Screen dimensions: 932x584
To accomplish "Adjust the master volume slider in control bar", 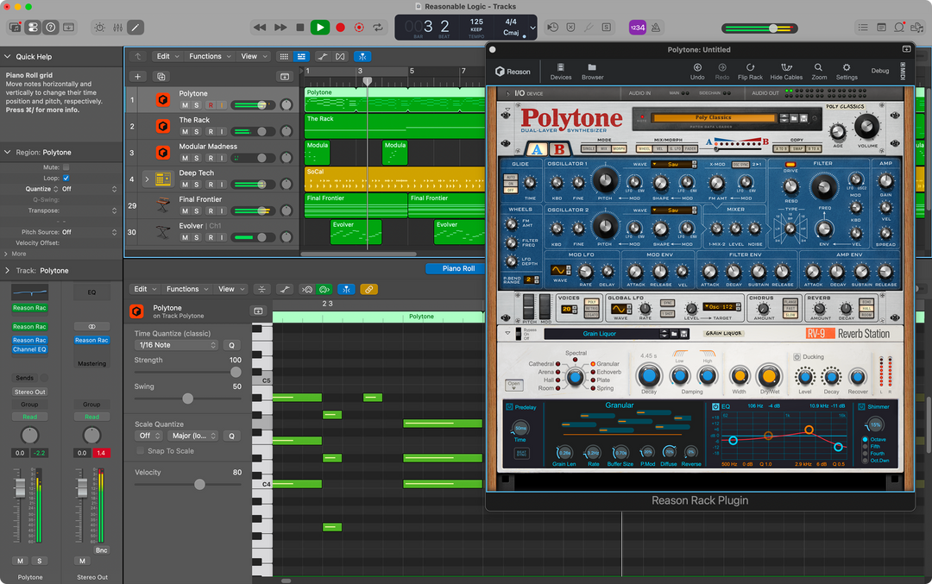I will [772, 28].
